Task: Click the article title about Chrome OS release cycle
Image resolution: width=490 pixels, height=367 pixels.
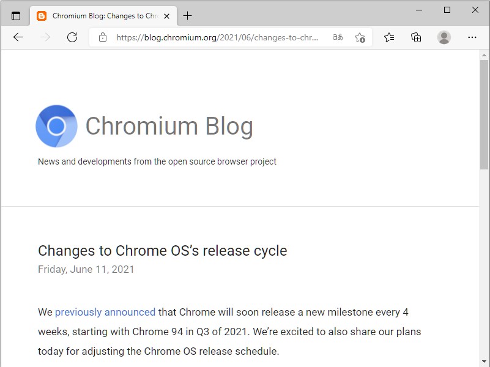Action: coord(163,251)
